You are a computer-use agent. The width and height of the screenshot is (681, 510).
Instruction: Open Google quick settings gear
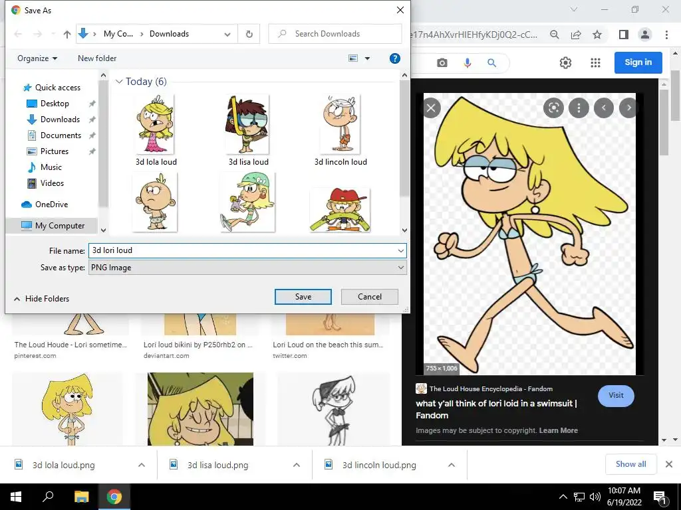(565, 63)
